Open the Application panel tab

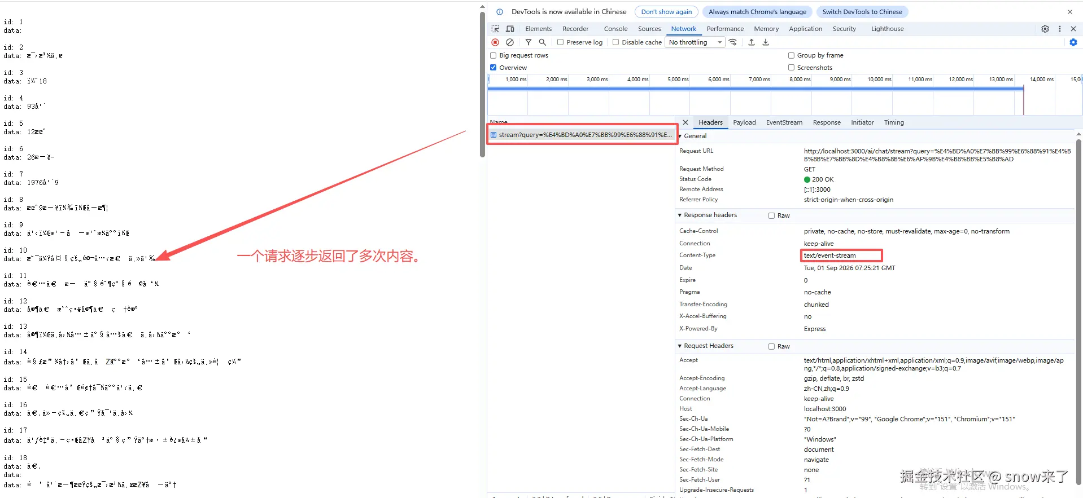click(x=805, y=29)
